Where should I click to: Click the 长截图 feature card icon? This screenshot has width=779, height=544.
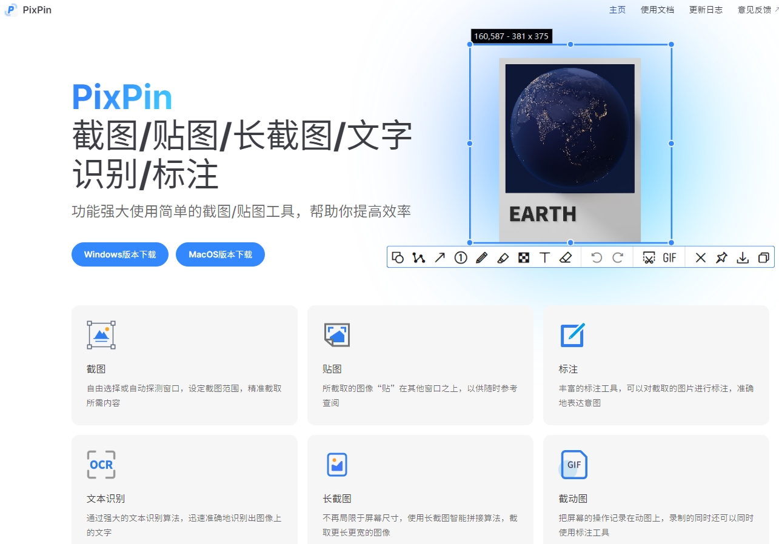click(x=336, y=465)
